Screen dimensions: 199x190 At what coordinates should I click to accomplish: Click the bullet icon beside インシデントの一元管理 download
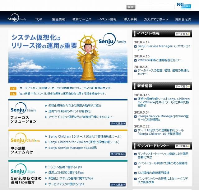coord(136,179)
